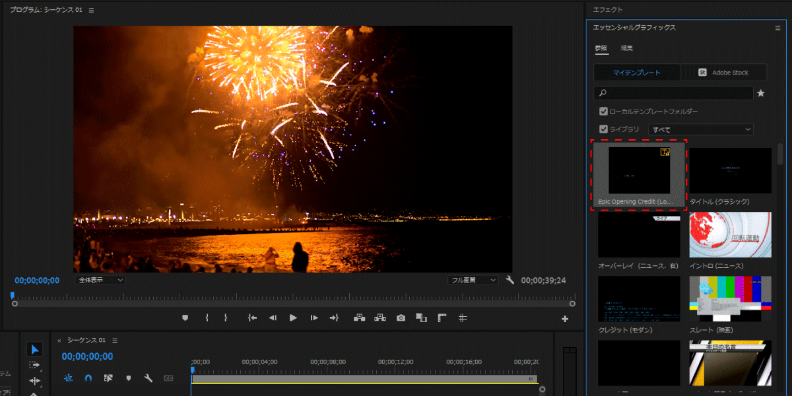Select the Selection tool arrow
Screen dimensions: 792x396
pyautogui.click(x=36, y=349)
